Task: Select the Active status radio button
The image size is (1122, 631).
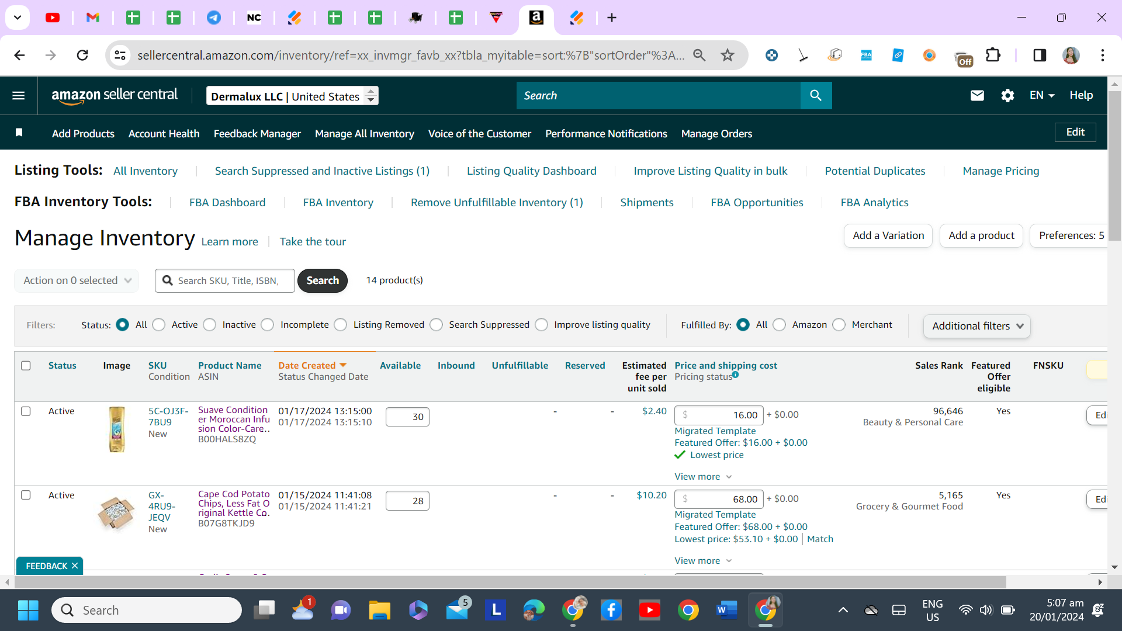Action: (159, 325)
